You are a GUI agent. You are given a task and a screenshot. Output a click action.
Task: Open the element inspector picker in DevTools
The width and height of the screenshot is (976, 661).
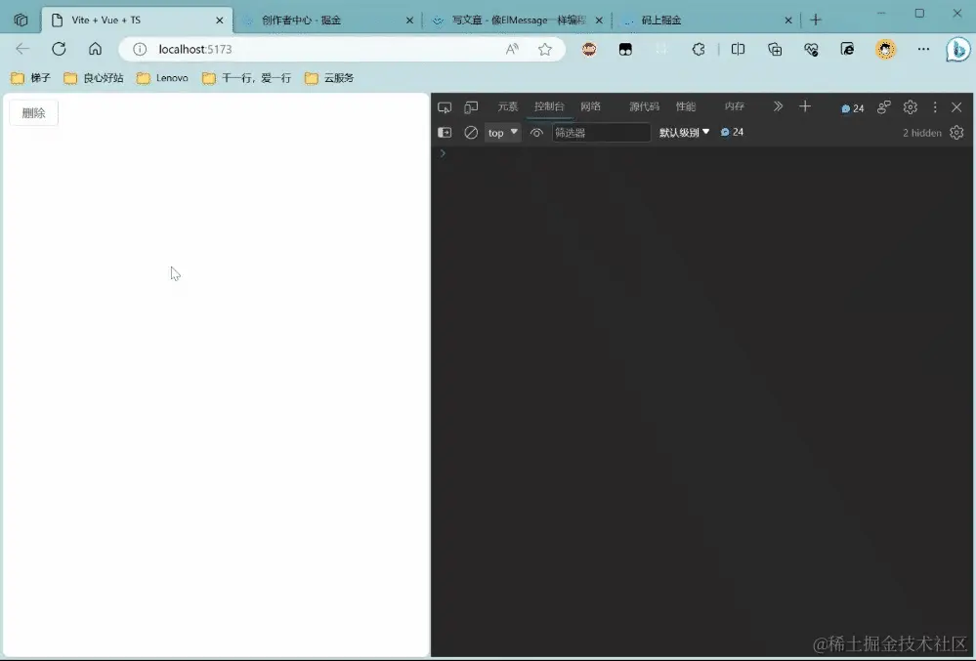[x=445, y=107]
